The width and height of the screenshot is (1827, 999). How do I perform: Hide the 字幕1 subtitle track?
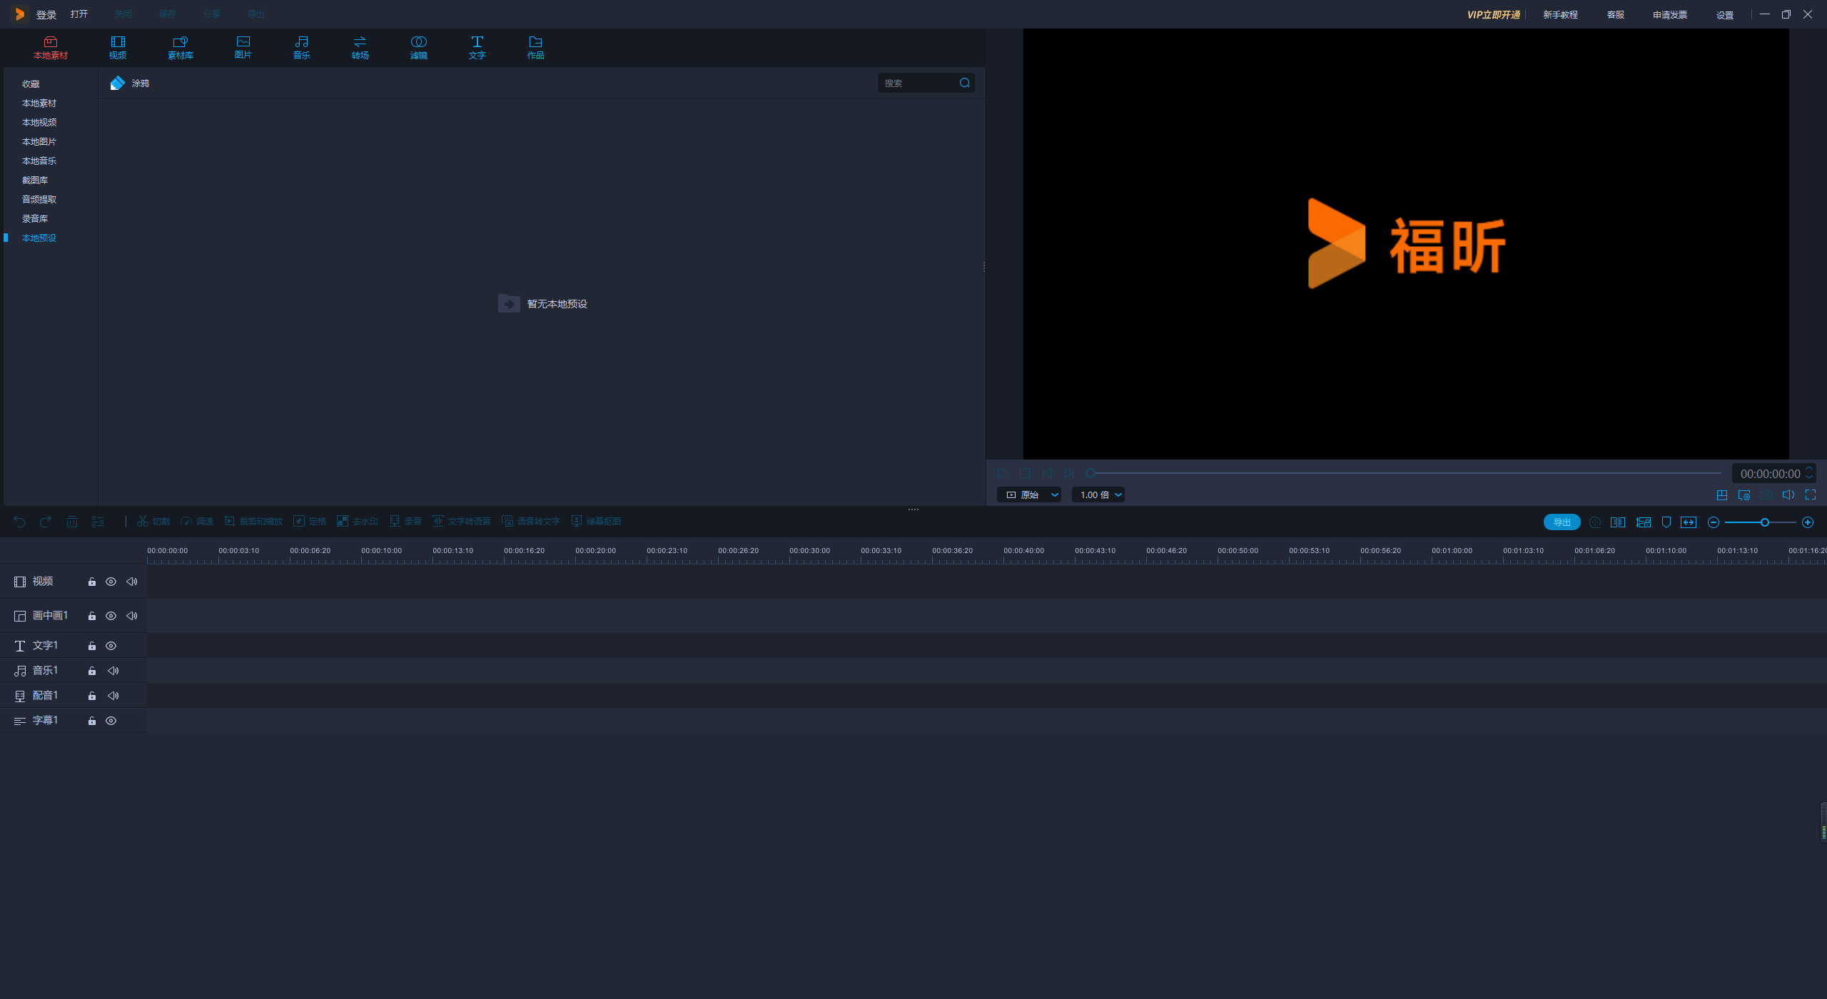(111, 721)
